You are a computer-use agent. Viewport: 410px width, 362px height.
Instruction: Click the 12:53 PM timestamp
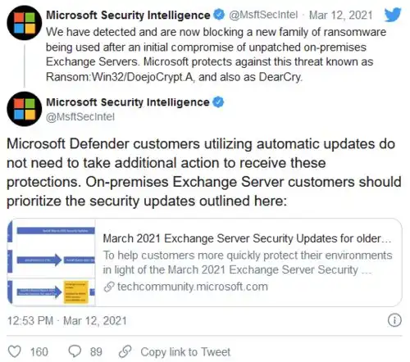pyautogui.click(x=30, y=320)
